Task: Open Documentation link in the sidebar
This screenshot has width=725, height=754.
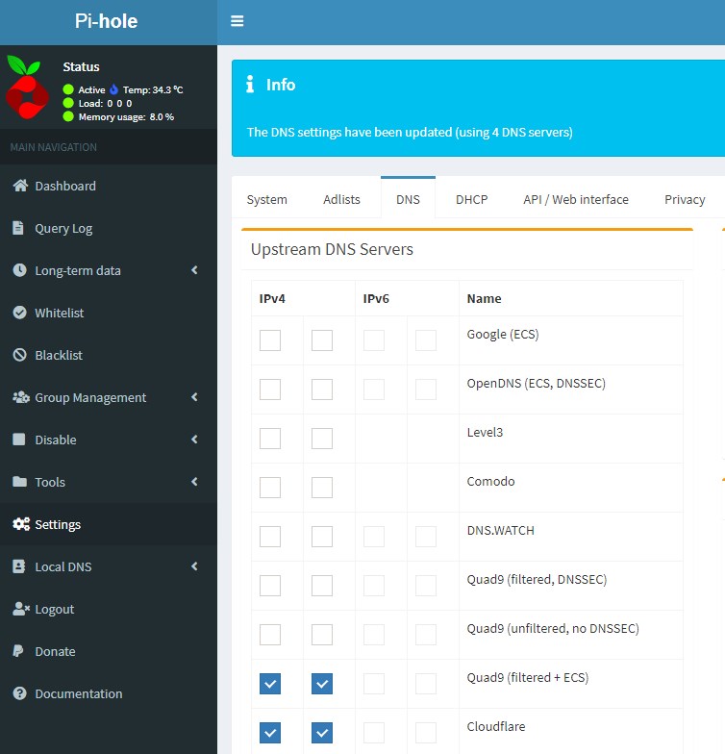Action: [109, 693]
